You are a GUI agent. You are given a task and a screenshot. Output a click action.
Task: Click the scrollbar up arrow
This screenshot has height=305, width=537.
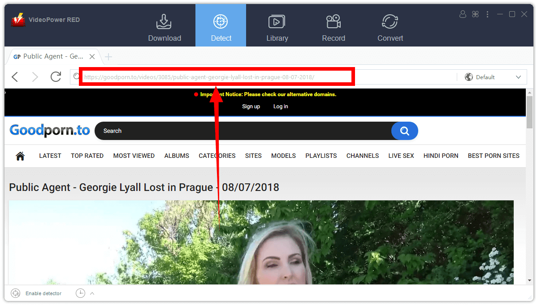[x=530, y=92]
